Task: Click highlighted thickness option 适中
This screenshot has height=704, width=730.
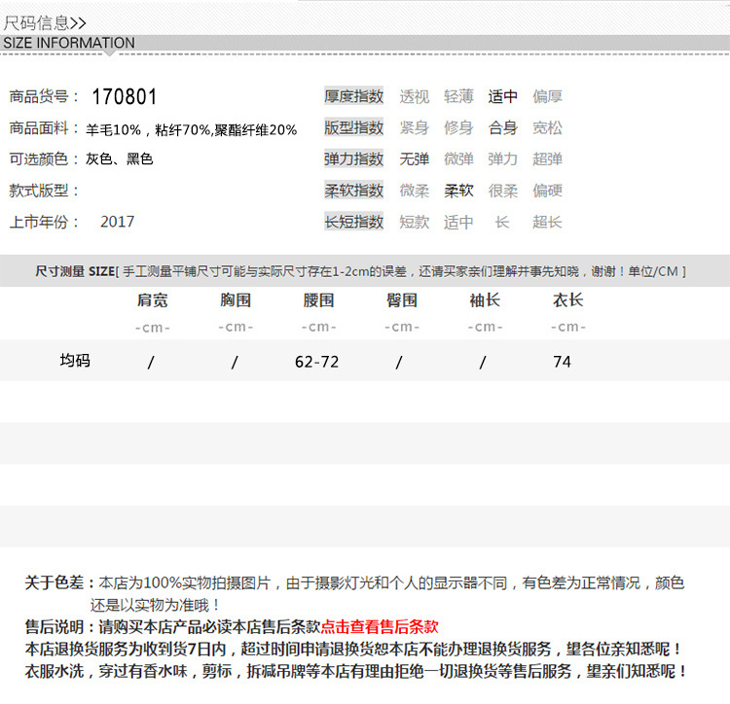Action: 503,96
